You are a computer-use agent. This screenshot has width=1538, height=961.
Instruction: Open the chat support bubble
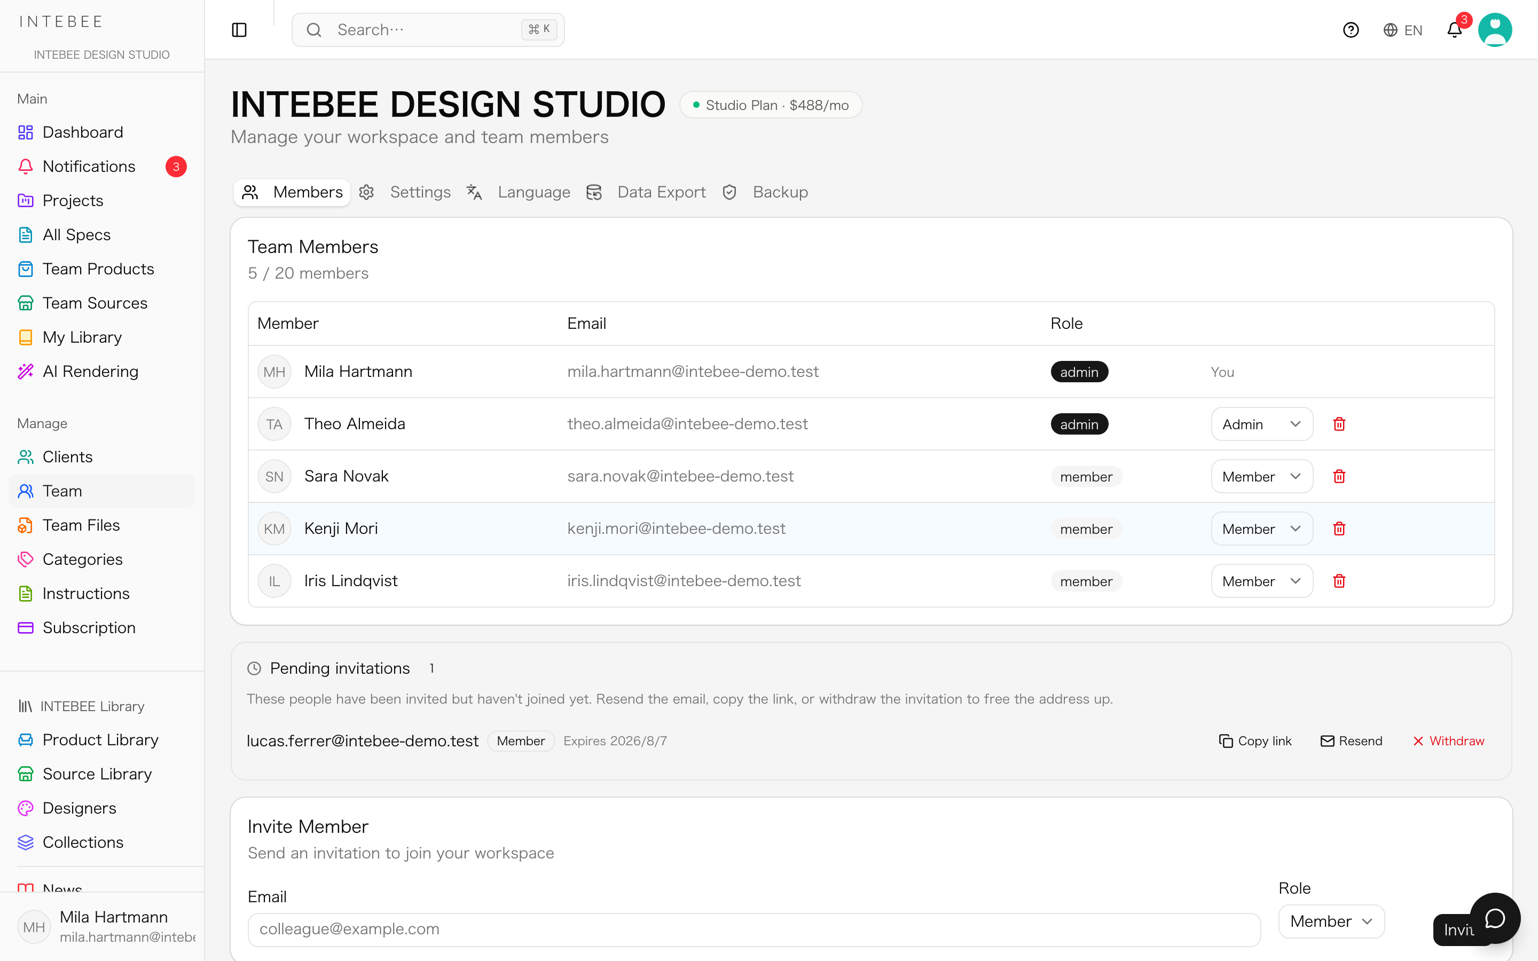tap(1495, 918)
